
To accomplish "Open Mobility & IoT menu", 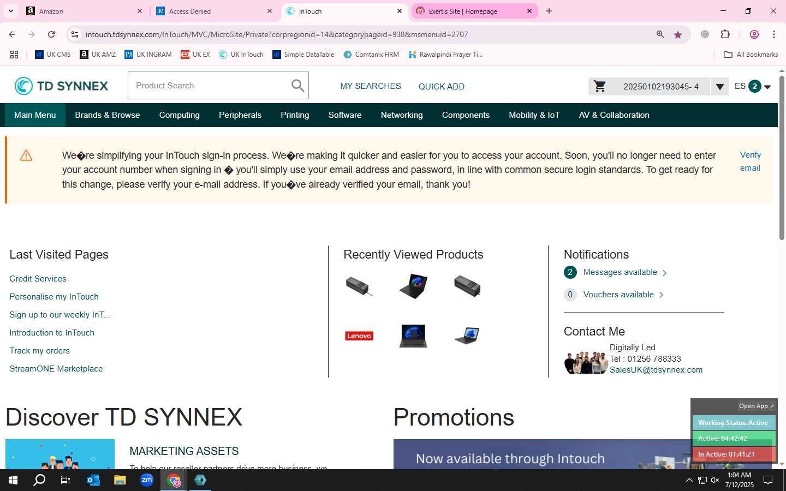I will [534, 115].
